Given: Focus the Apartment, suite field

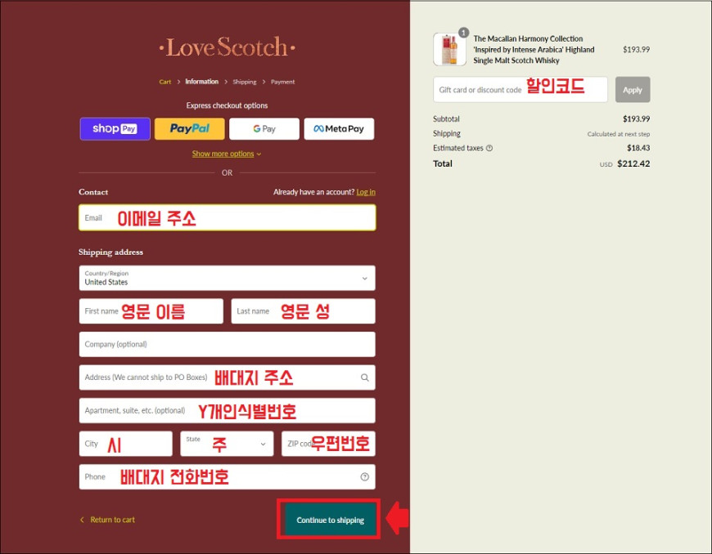Looking at the screenshot, I should coord(227,410).
